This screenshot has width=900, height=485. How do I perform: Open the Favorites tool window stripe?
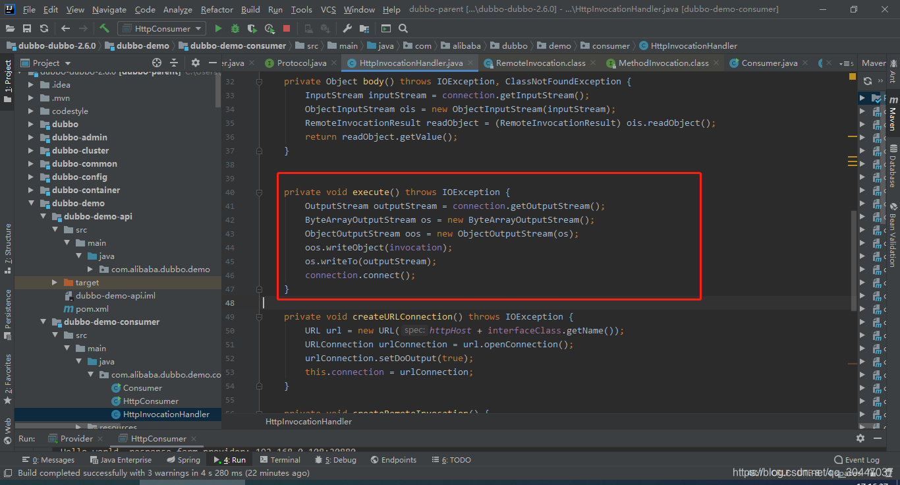(x=8, y=379)
